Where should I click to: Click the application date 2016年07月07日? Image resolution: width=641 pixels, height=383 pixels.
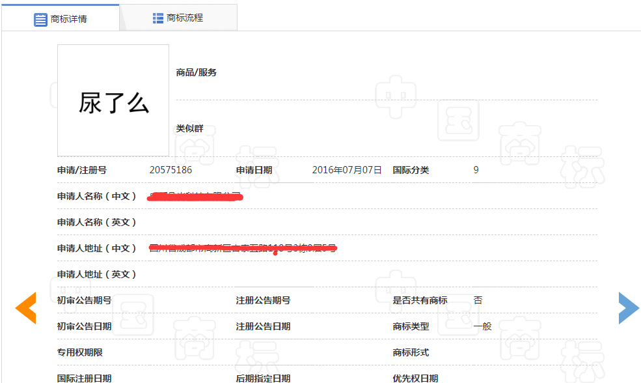(346, 170)
